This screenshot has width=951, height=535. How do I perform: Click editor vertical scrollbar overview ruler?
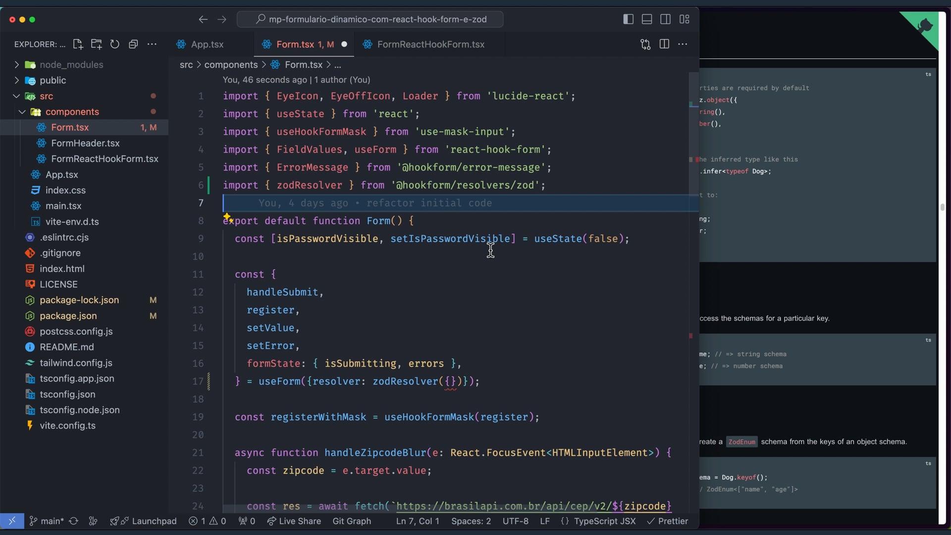(x=693, y=292)
